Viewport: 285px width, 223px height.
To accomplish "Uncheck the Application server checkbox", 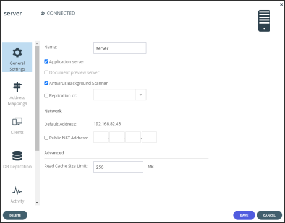I will point(46,61).
